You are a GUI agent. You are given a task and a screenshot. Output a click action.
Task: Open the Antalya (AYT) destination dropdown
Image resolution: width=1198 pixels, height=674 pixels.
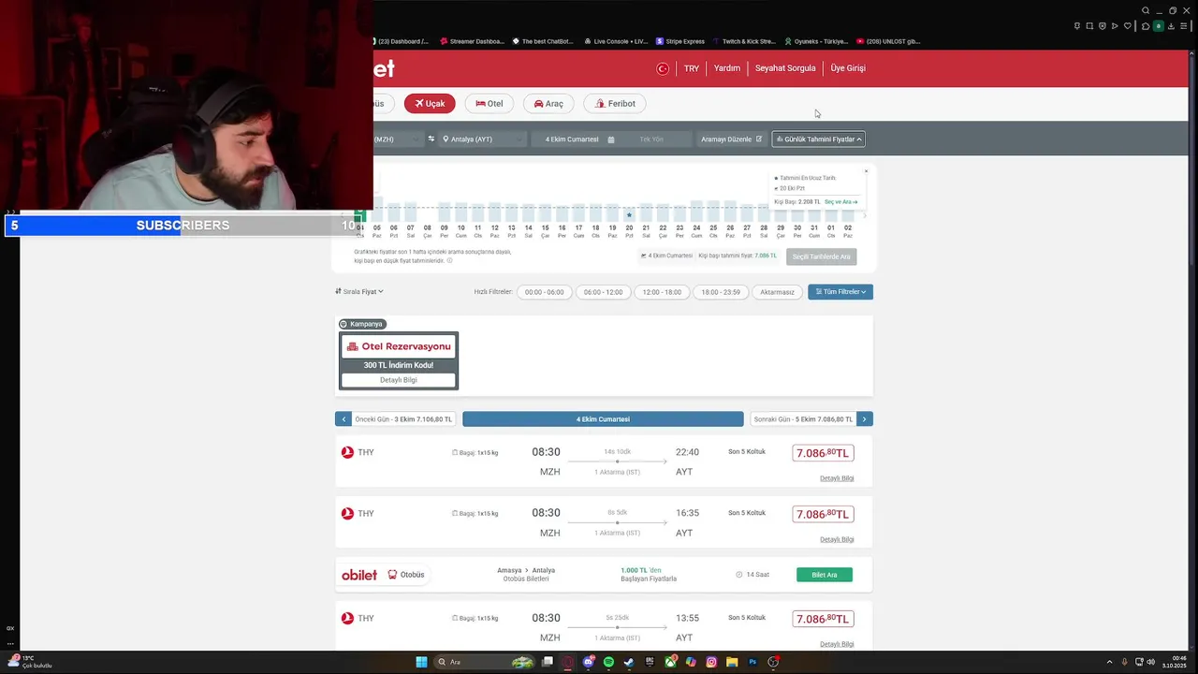point(482,139)
